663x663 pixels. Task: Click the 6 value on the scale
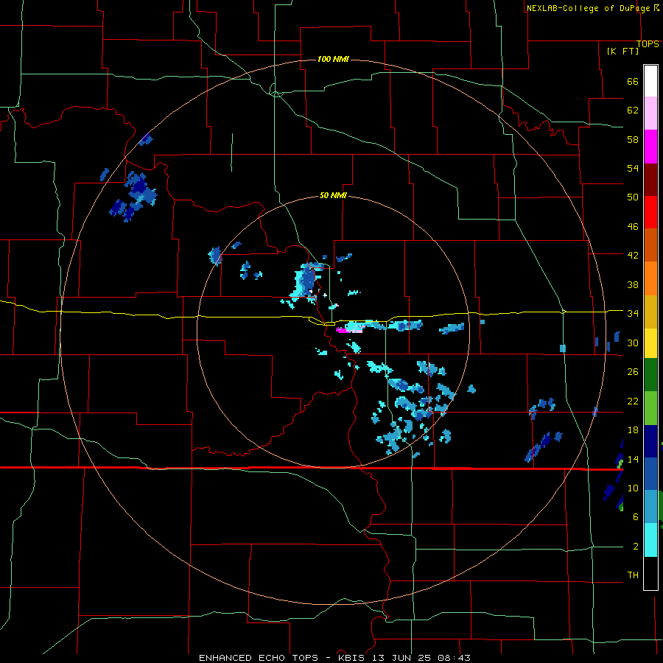636,517
